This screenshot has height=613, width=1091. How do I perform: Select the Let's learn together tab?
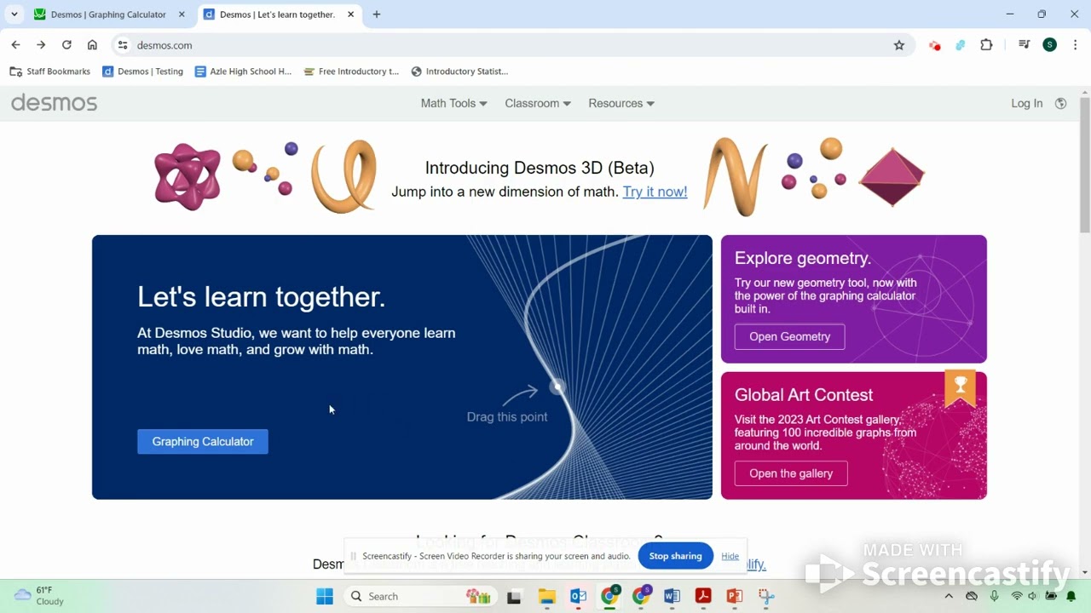coord(278,14)
